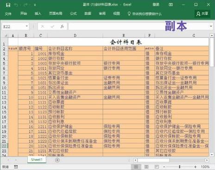
Task: Click the formula bar Enter checkmark icon
Action: click(52, 26)
